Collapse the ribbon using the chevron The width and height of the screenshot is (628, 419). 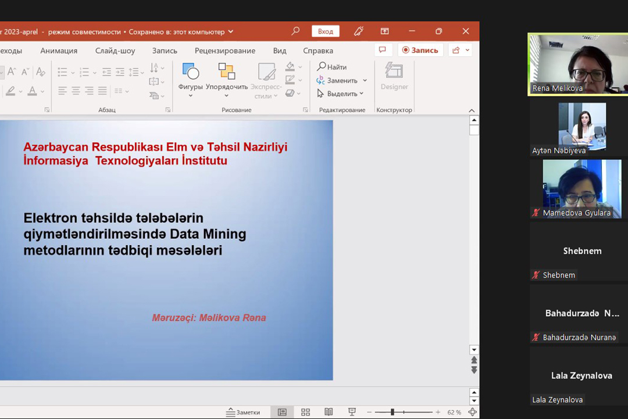click(x=472, y=109)
